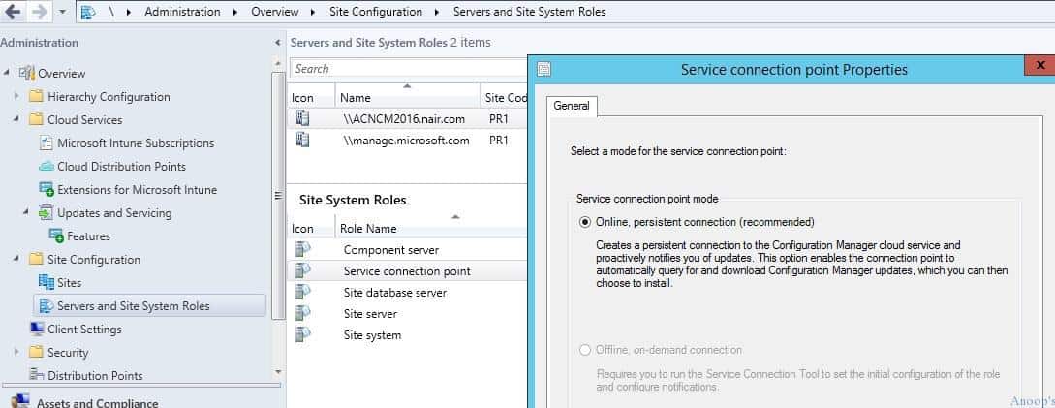Open the Client Settings node
1055x408 pixels.
[84, 330]
